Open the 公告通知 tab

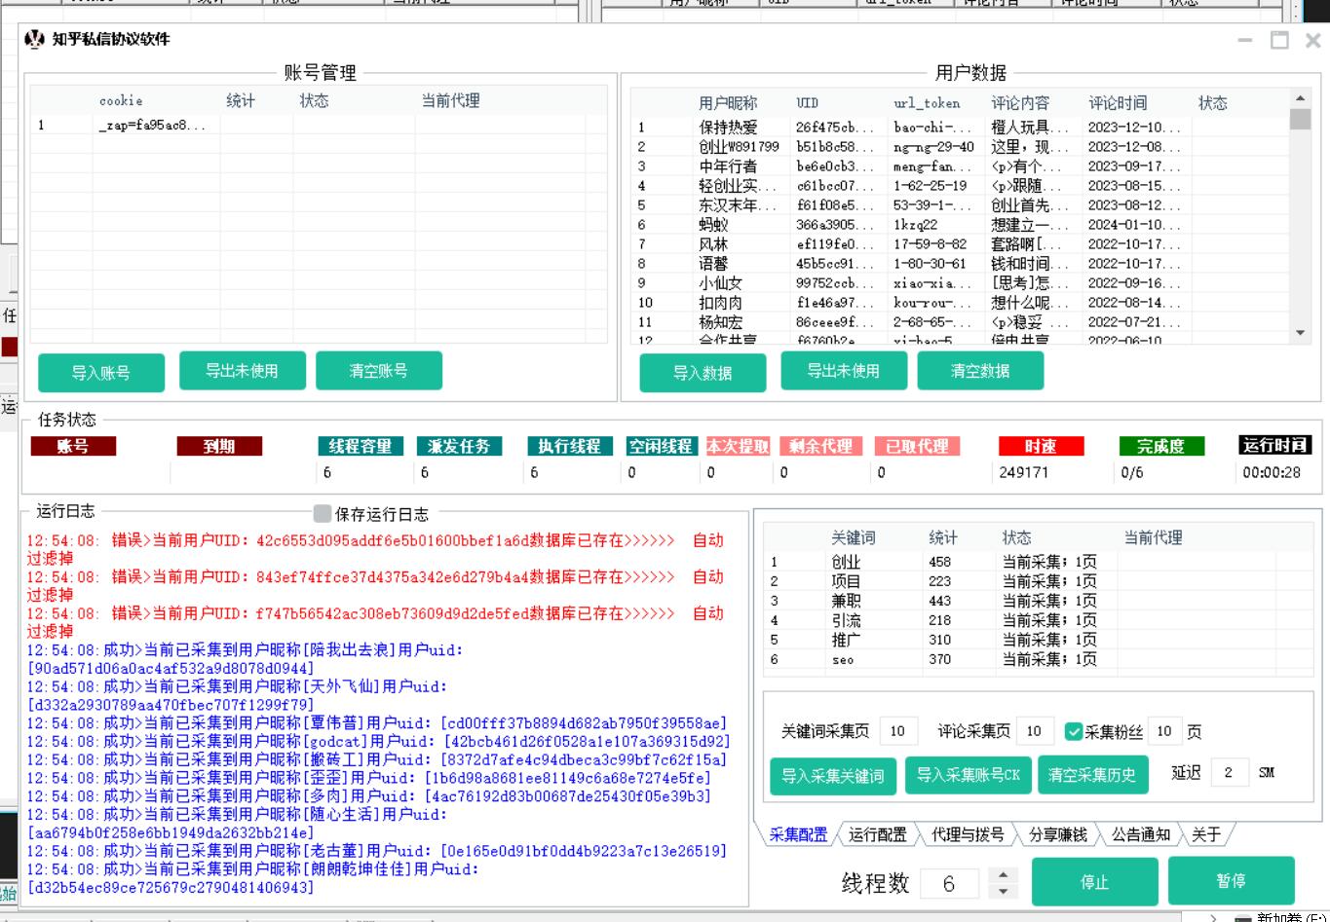coord(1140,834)
